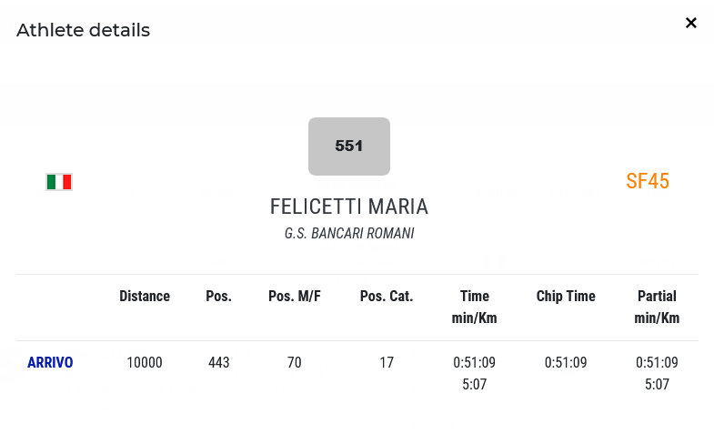Viewport: 714px width, 434px height.
Task: Click the Time min/Km column header
Action: tap(475, 307)
